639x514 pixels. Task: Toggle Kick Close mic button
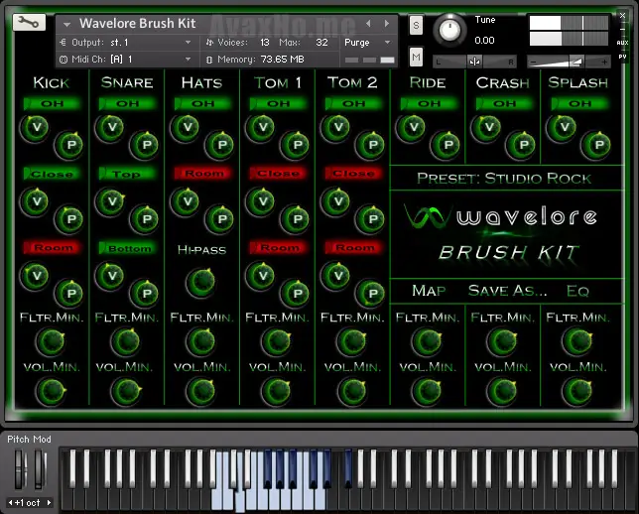coord(52,174)
